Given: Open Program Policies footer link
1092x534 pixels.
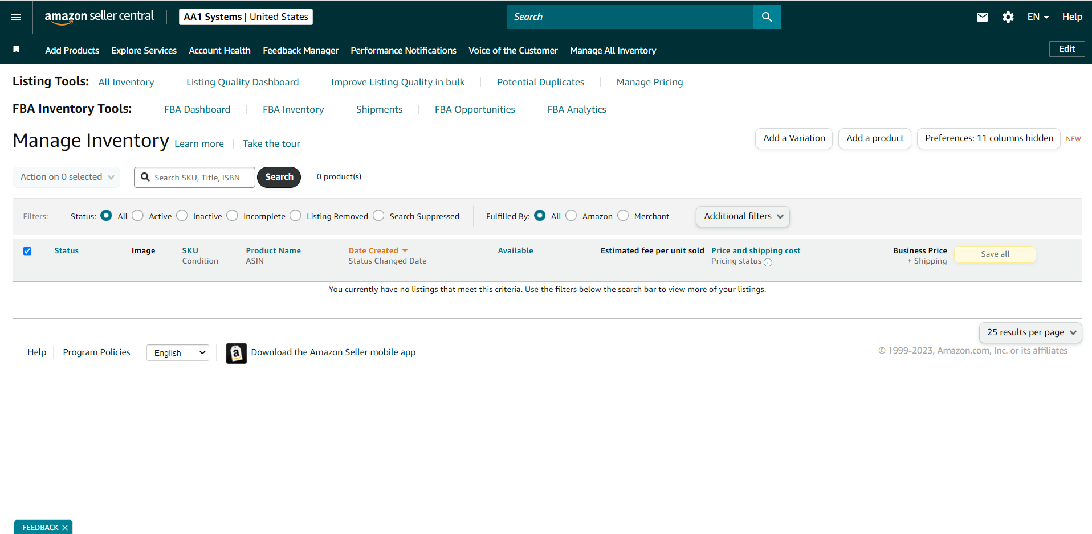Looking at the screenshot, I should (x=97, y=352).
